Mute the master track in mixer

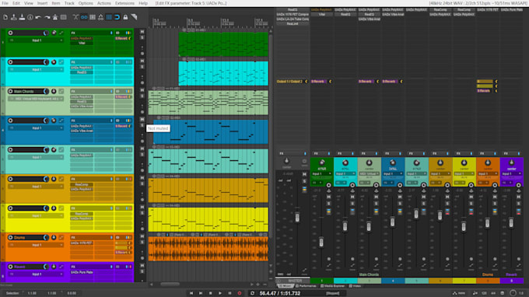click(x=304, y=174)
